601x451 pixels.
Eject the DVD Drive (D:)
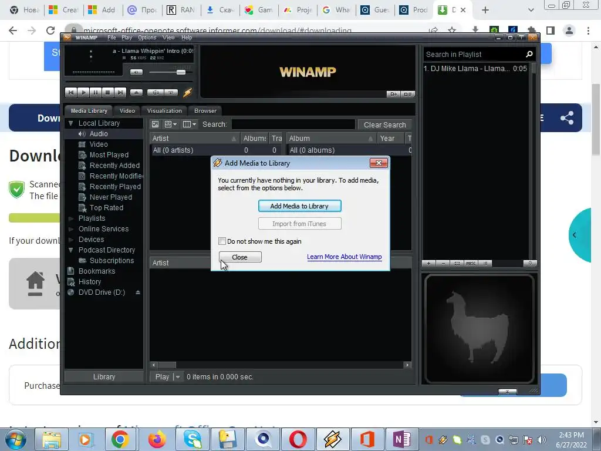tap(138, 292)
